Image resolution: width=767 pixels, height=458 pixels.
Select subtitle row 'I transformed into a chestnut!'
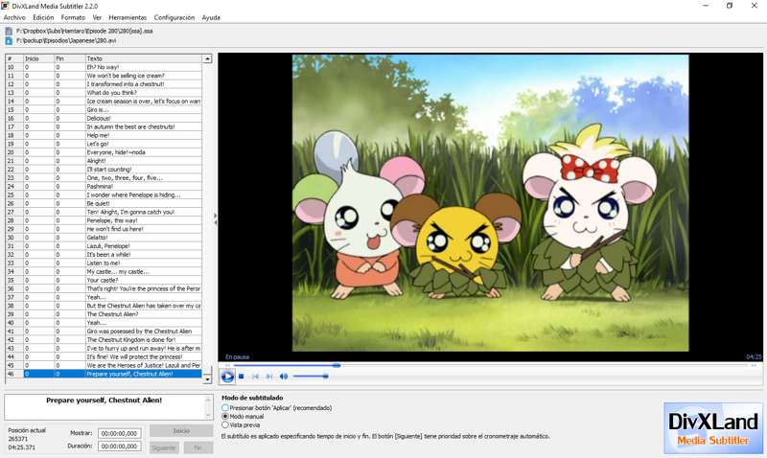(104, 84)
